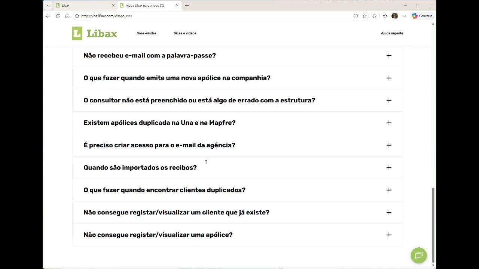Viewport: 479px width, 269px height.
Task: Click question 'O que fazer quando encontrar clientes duplicados?'
Action: pos(164,190)
